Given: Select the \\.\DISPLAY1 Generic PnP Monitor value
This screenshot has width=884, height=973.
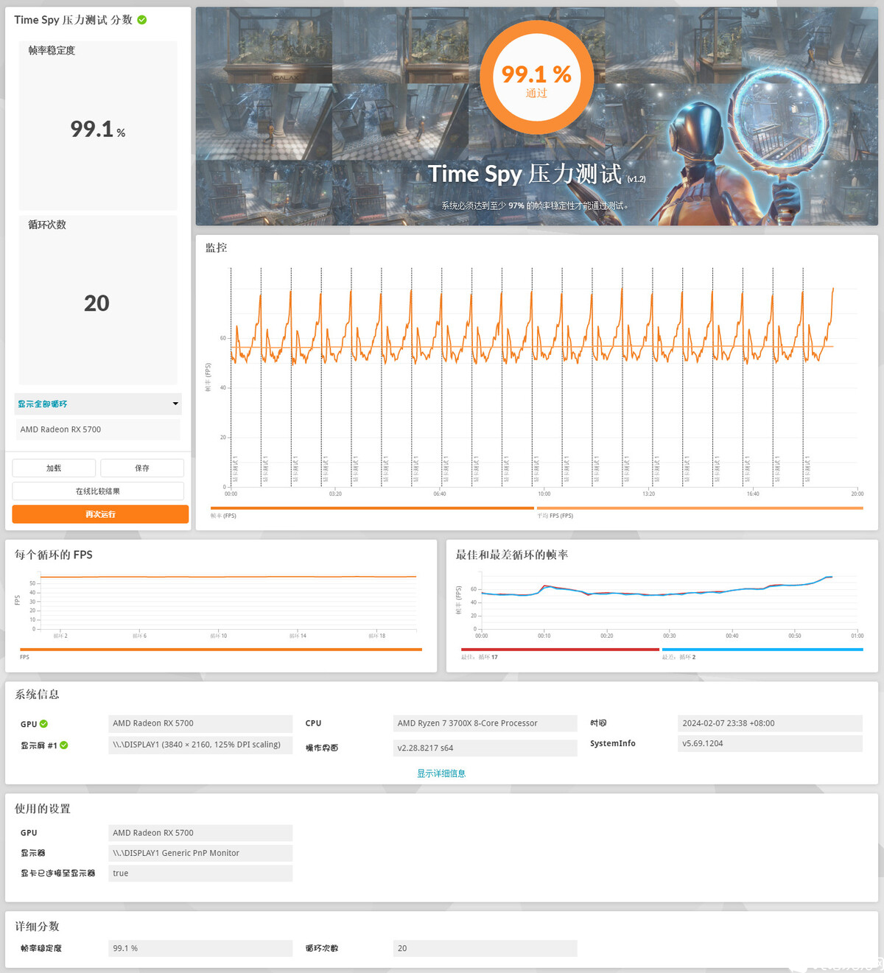Looking at the screenshot, I should click(200, 853).
